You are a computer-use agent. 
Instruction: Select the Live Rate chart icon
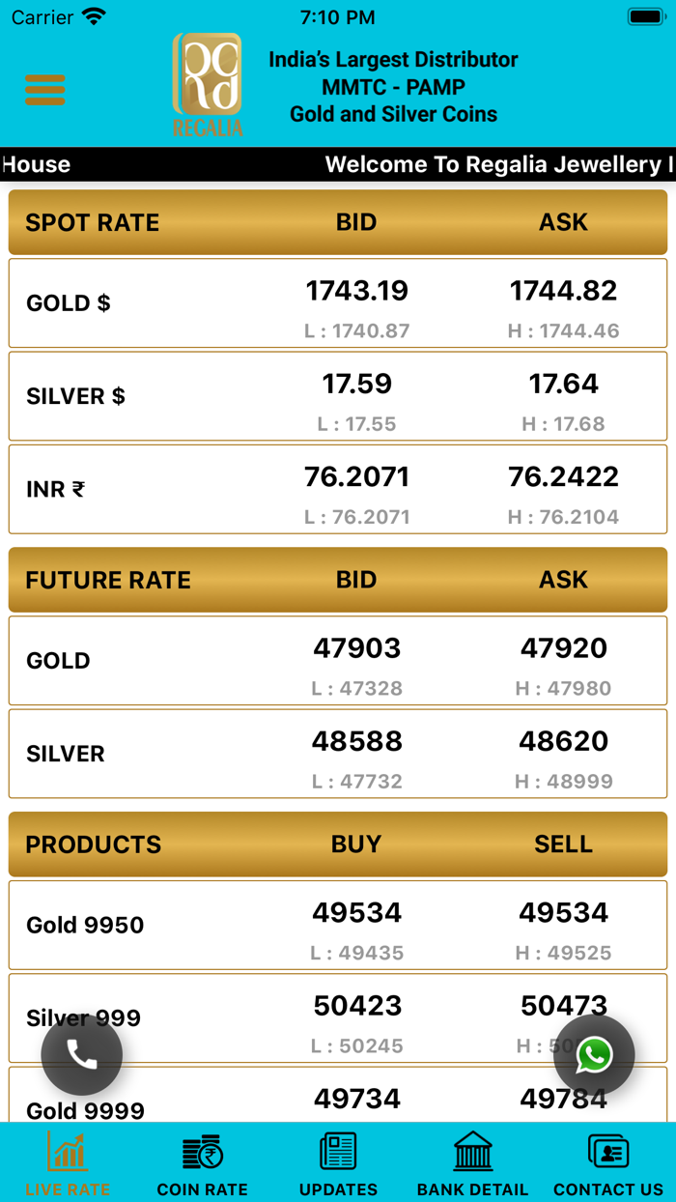(67, 1152)
